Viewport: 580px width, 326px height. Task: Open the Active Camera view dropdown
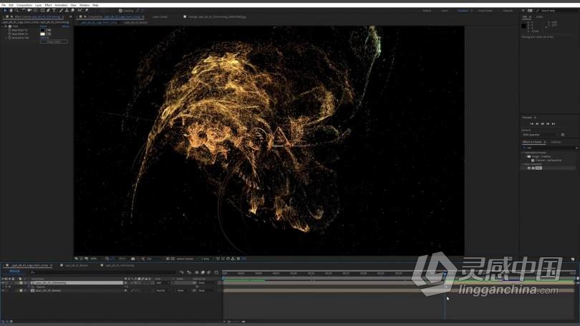click(x=187, y=259)
